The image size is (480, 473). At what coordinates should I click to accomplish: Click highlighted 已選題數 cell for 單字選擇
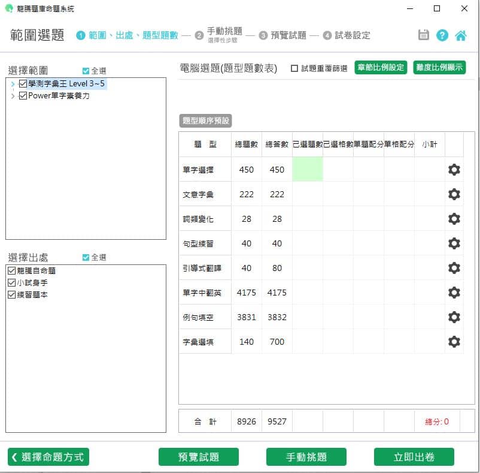pyautogui.click(x=308, y=169)
